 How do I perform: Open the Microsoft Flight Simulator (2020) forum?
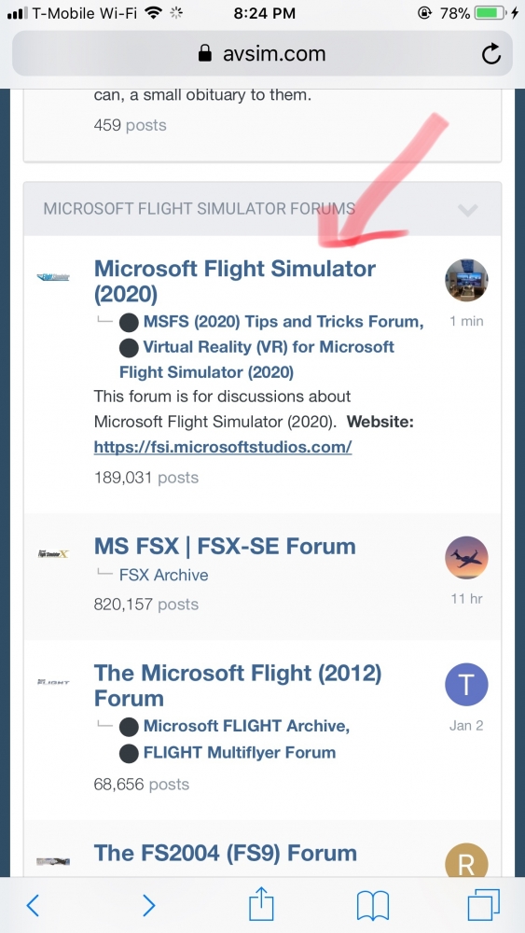point(235,281)
